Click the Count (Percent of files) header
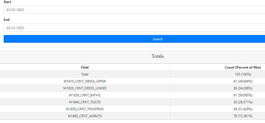 [x=242, y=67]
